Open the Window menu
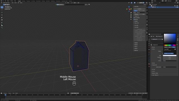Viewport: 179px width, 101px height. coord(12,1)
